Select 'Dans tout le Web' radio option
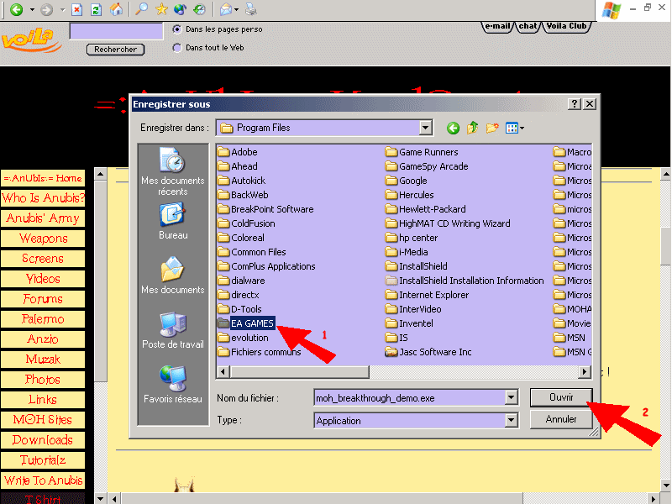672x504 pixels. point(176,48)
